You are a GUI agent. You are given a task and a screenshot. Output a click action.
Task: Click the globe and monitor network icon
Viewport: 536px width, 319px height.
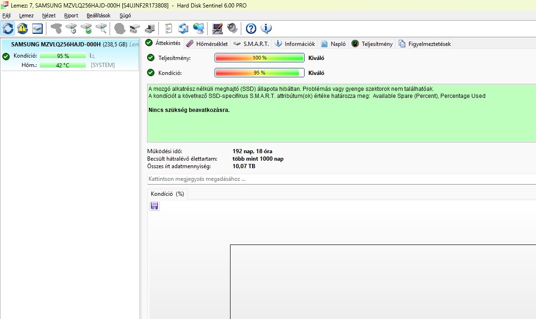(x=198, y=29)
